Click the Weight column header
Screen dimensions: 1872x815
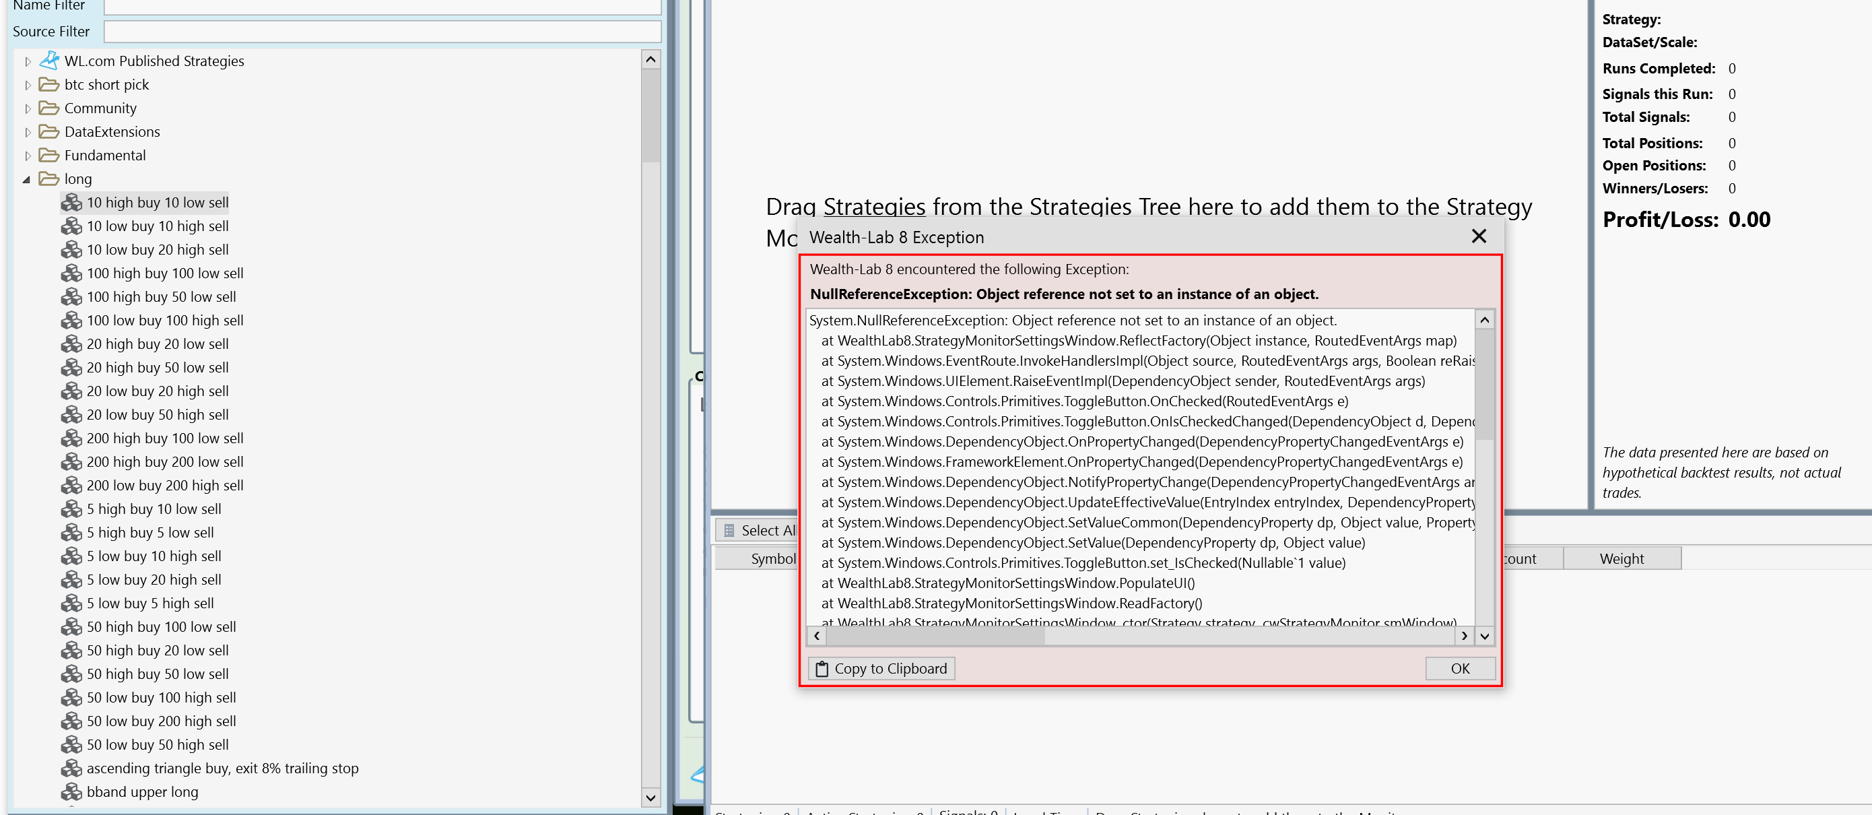pos(1622,558)
